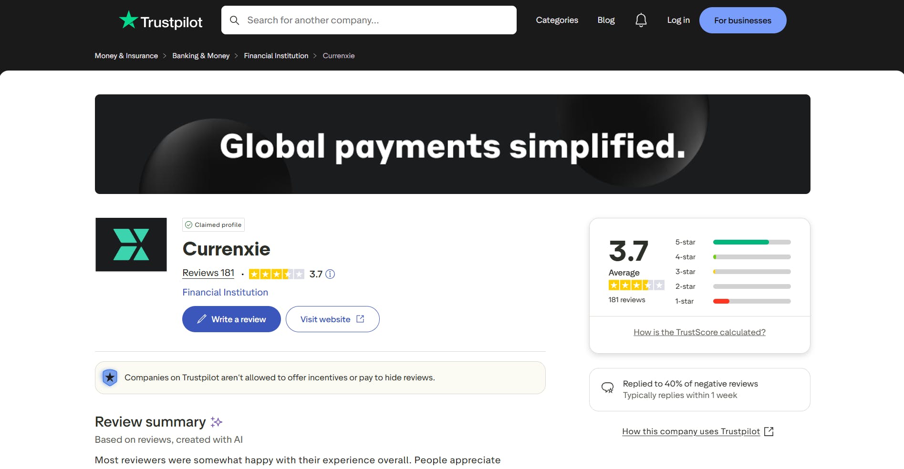The image size is (904, 469).
Task: Open the Categories menu
Action: coord(557,20)
